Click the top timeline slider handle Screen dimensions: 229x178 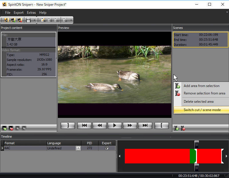tap(197, 144)
